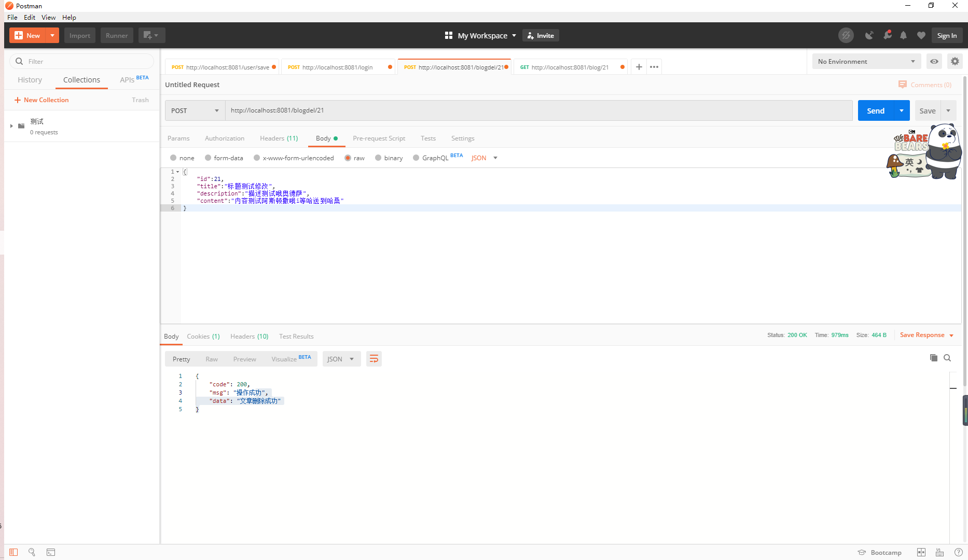Click the new window/tab plus icon in the toolbar

[151, 35]
